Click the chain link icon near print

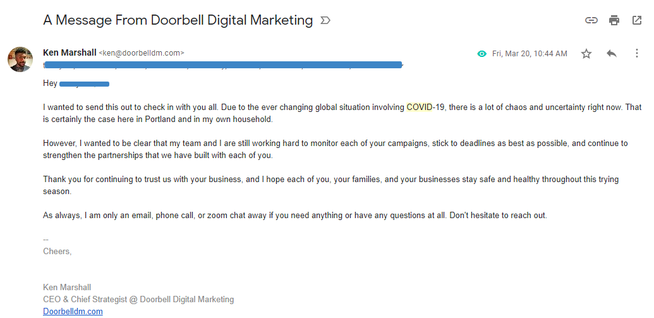[591, 20]
